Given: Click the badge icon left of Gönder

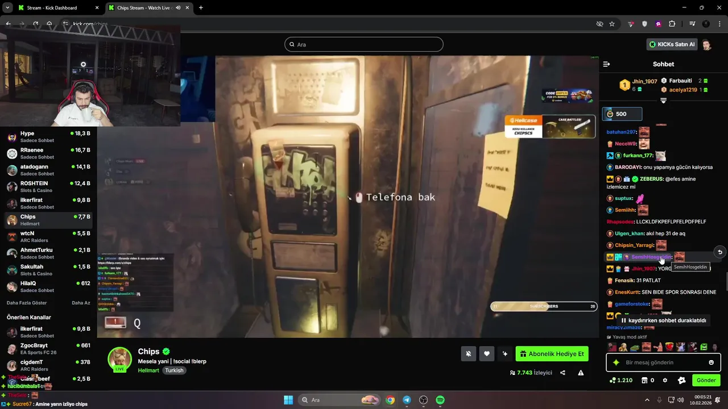Looking at the screenshot, I should click(682, 380).
